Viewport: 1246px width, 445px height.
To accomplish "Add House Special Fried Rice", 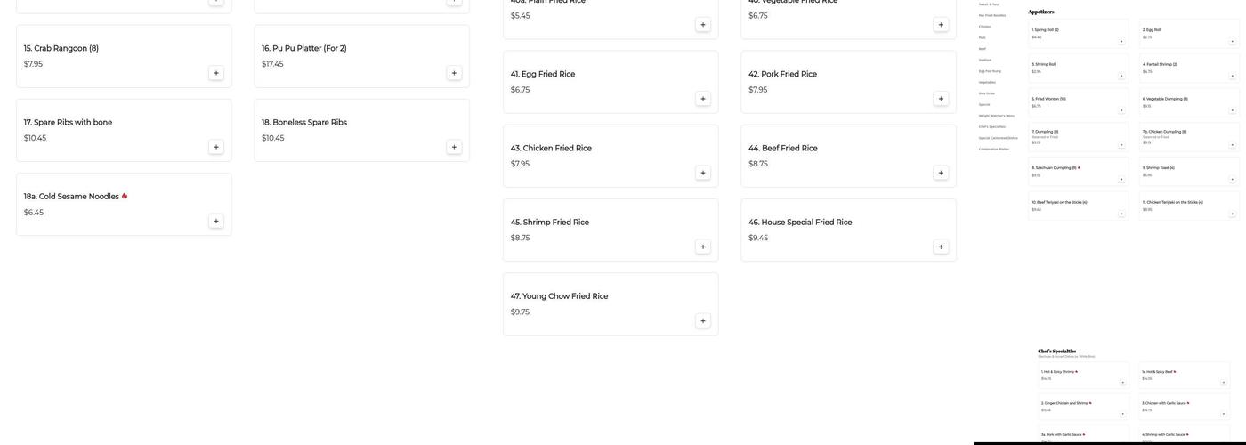I will (x=941, y=247).
